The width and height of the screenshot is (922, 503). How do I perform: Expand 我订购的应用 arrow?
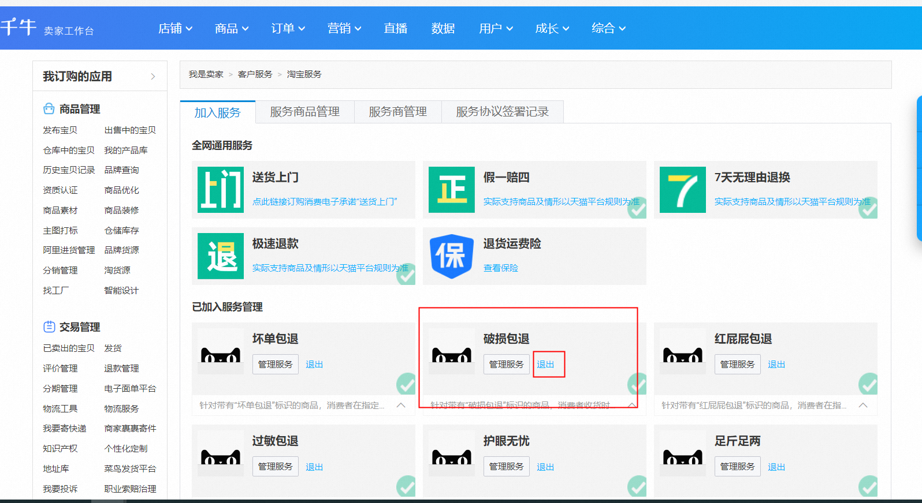[x=153, y=76]
